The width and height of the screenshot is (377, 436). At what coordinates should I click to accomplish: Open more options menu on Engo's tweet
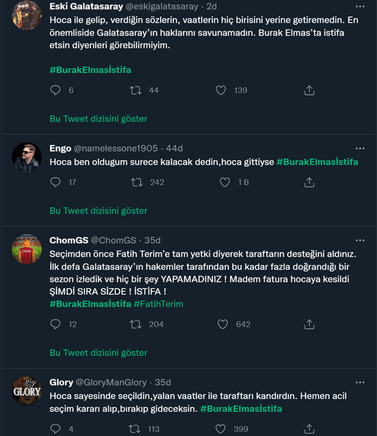(x=360, y=148)
